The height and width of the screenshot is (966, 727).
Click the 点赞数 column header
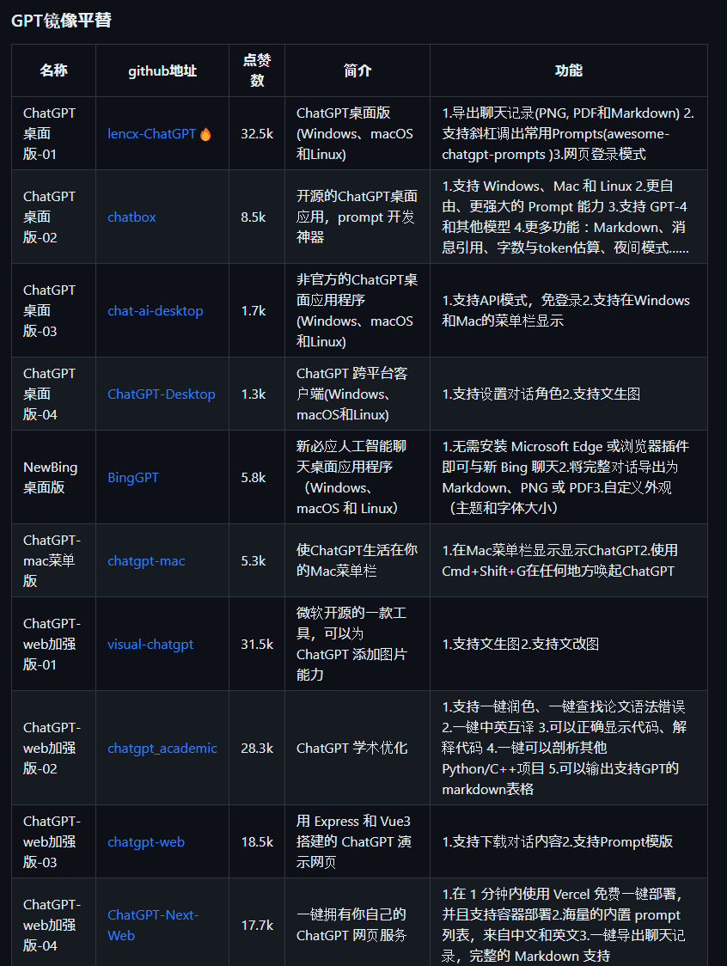coord(257,70)
